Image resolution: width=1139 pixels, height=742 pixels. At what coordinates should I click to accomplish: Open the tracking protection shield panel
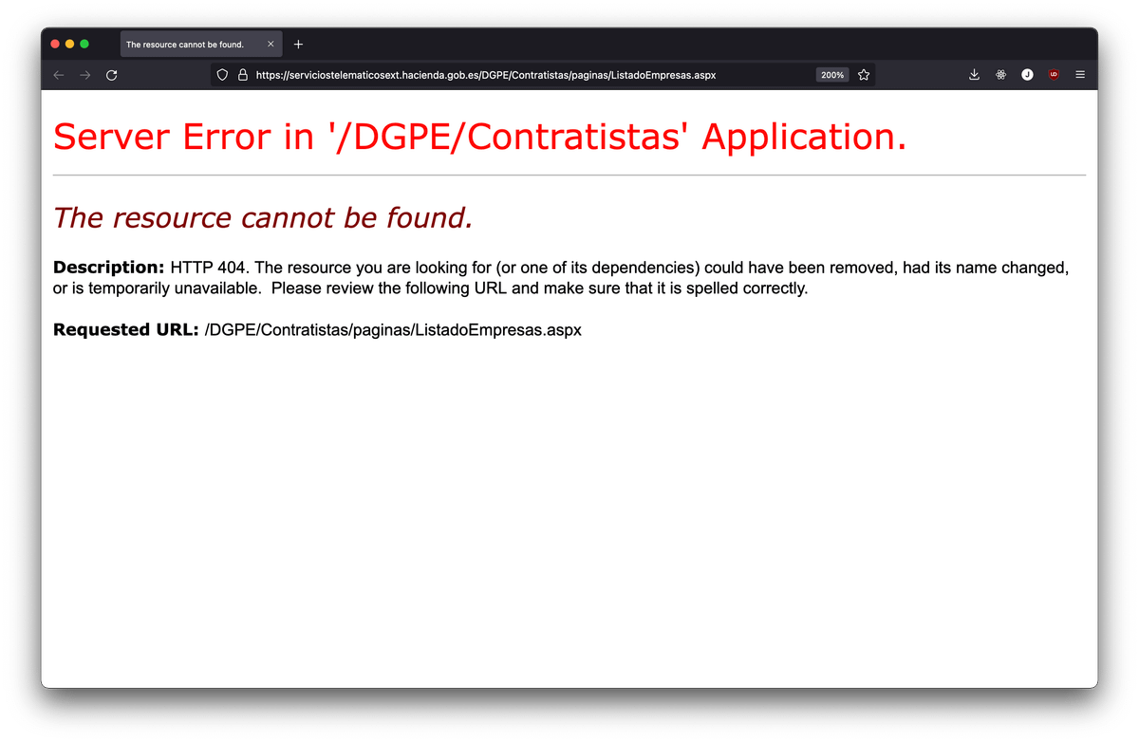pyautogui.click(x=222, y=75)
